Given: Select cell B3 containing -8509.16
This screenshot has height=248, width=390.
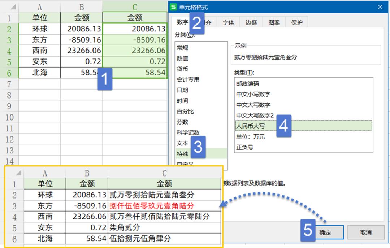Looking at the screenshot, I should 81,40.
